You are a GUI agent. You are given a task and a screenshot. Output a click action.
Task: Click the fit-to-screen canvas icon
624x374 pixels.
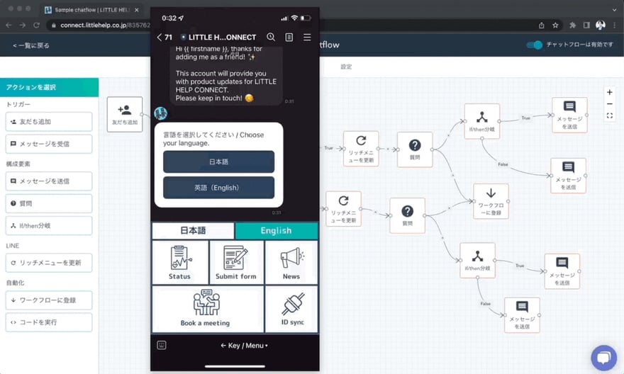click(609, 116)
